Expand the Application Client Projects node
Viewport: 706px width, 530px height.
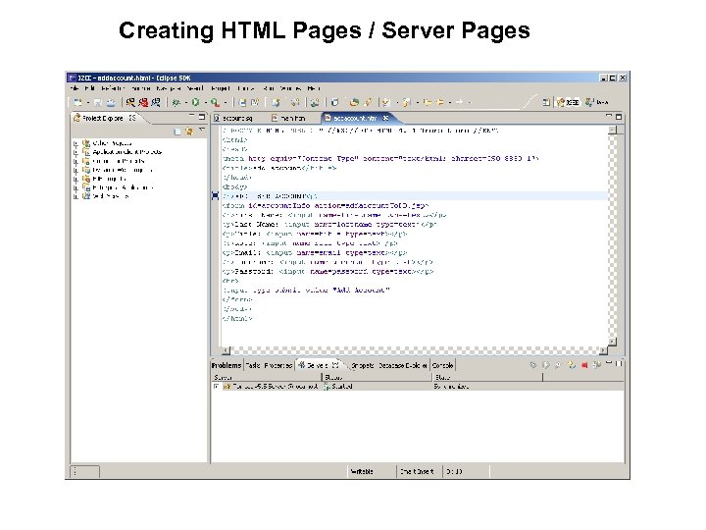point(76,152)
